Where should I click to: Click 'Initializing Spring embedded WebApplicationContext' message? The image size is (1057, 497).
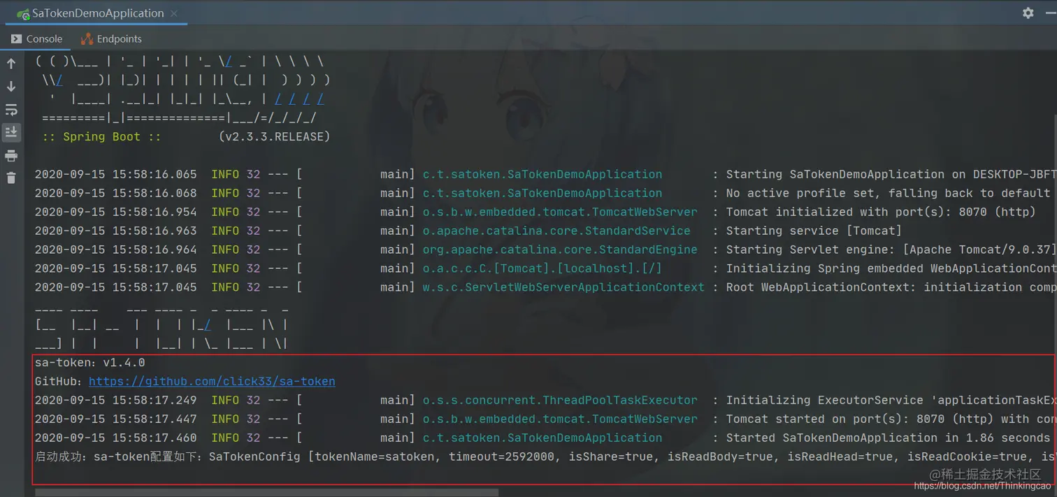(891, 268)
